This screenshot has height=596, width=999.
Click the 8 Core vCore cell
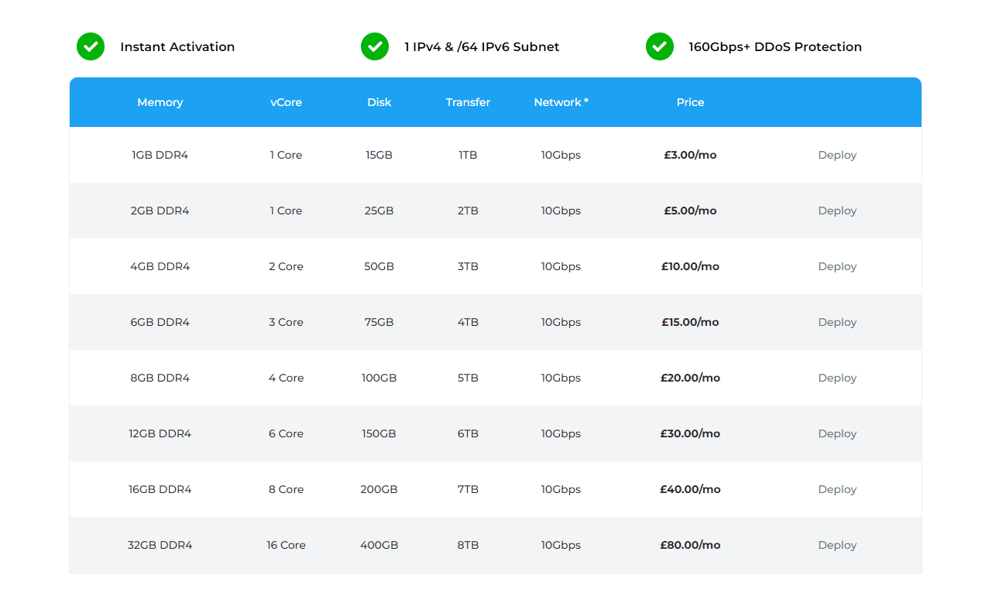point(287,489)
